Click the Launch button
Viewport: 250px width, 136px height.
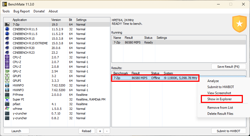[16, 131]
